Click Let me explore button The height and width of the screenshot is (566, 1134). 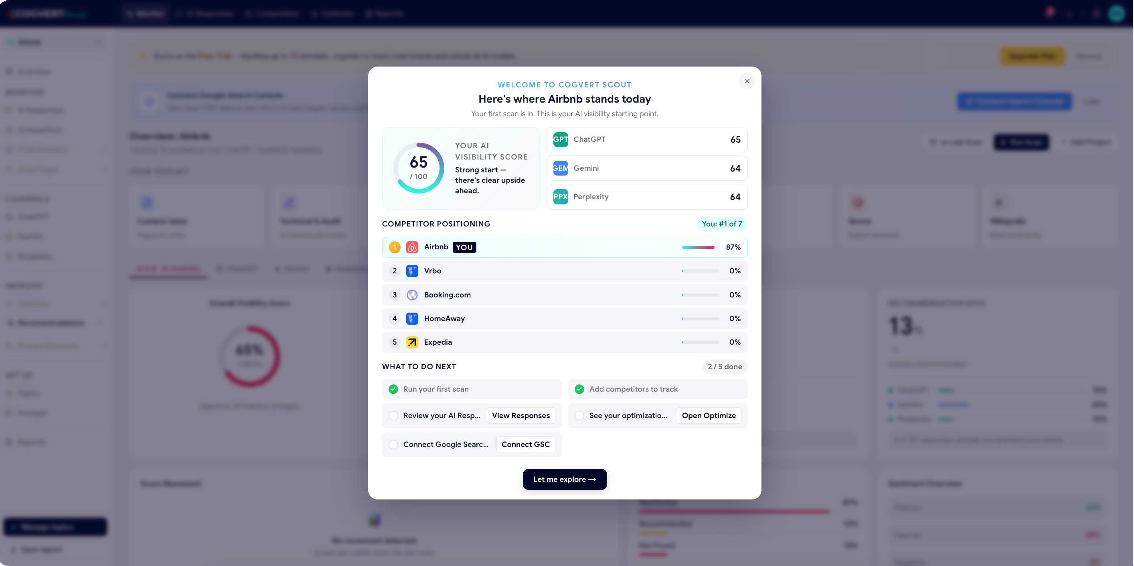pyautogui.click(x=564, y=479)
